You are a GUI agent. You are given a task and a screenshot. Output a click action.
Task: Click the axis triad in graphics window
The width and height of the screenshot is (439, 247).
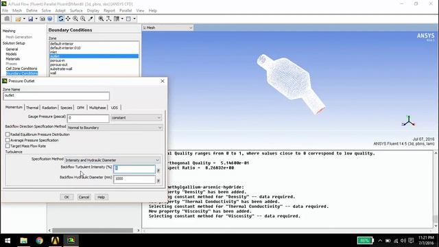(409, 121)
